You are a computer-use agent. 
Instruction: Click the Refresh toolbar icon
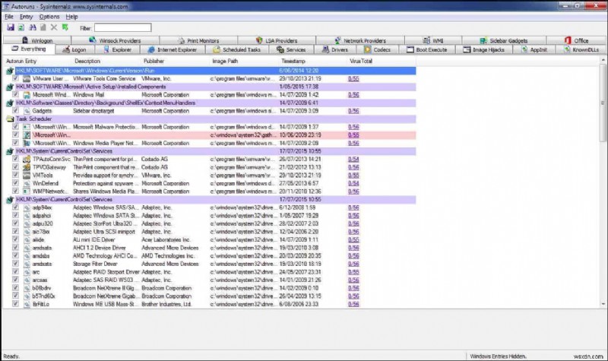point(21,27)
